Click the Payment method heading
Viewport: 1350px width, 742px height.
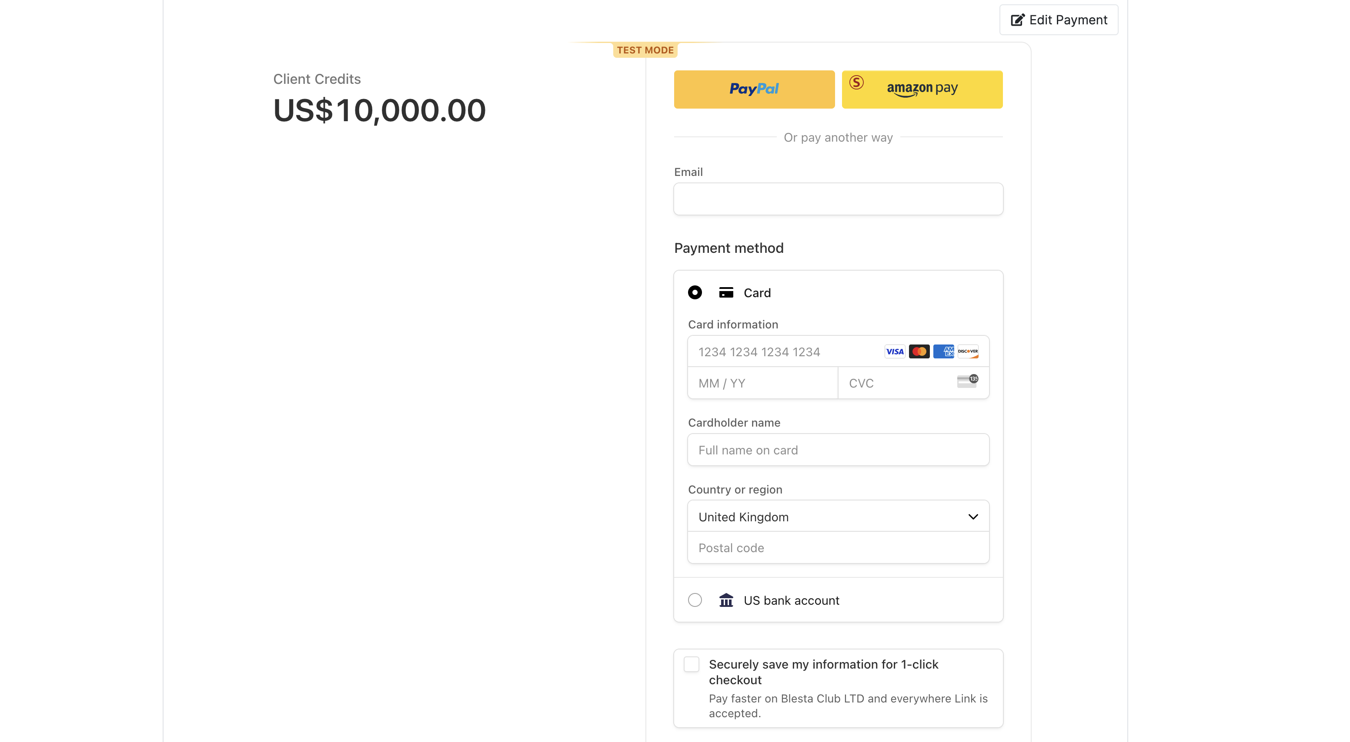[x=728, y=248]
